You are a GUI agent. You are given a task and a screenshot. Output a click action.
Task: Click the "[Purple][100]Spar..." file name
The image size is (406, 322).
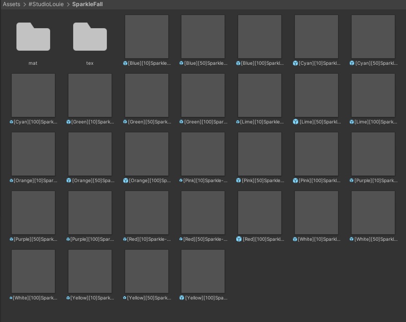92,239
